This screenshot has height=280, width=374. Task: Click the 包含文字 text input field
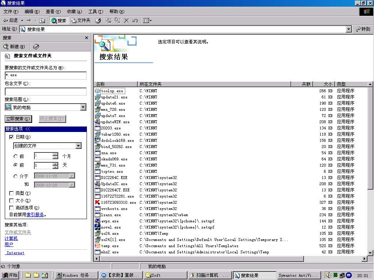tap(46, 92)
